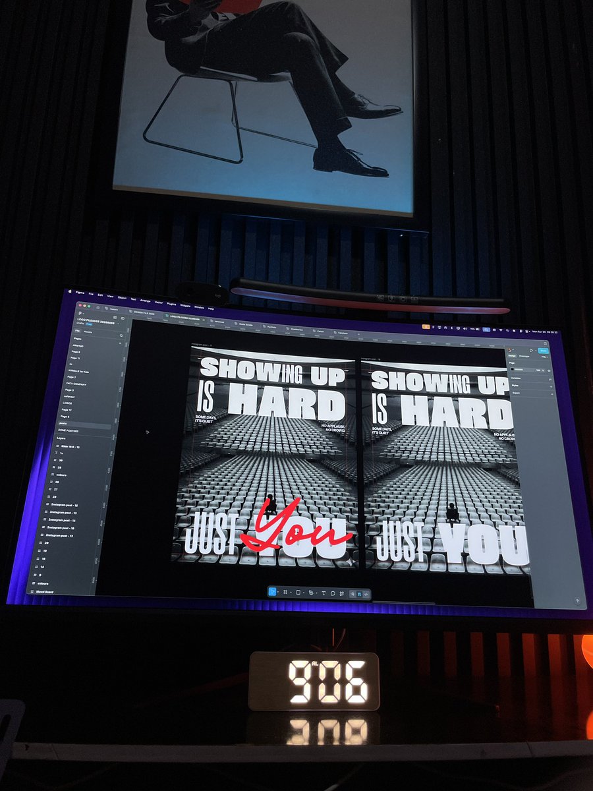This screenshot has width=593, height=791.
Task: Toggle page background visibility eye icon
Action: 549,370
